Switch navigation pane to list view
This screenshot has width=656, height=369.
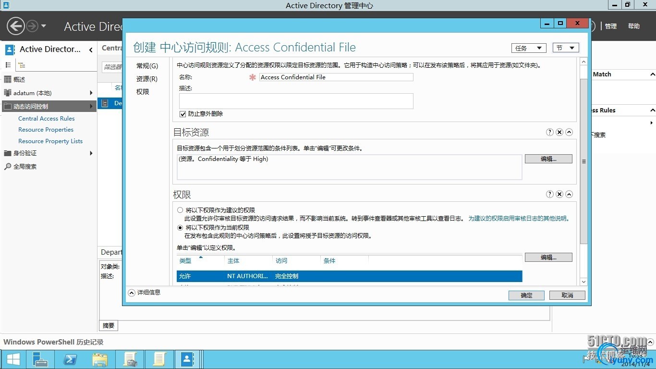pyautogui.click(x=8, y=65)
